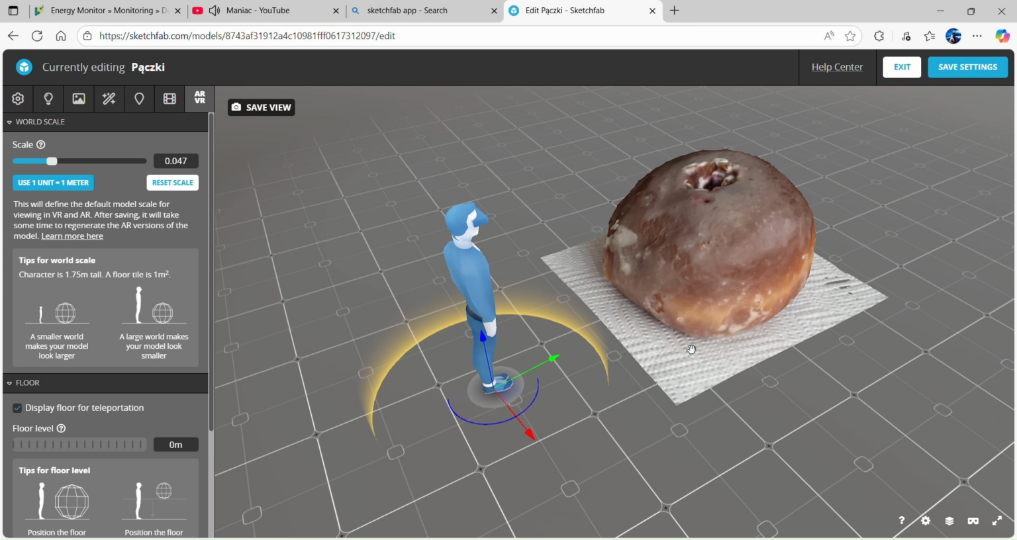Click the Floor level value field 0m
This screenshot has height=540, width=1017.
pyautogui.click(x=175, y=445)
